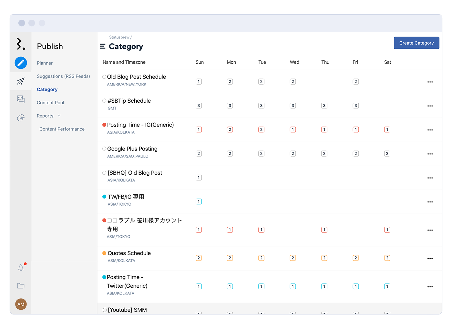Toggle status circle for #SBTip Schedule
The image size is (452, 329).
click(x=104, y=101)
